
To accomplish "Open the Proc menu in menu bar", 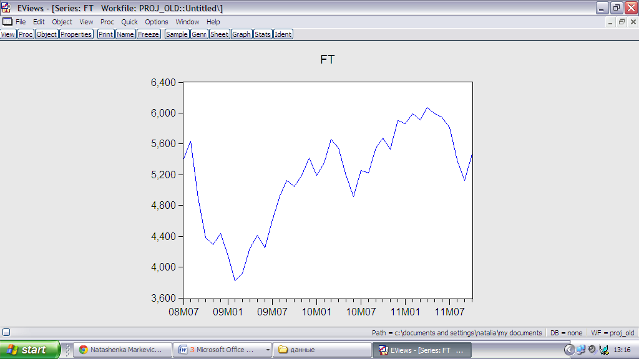I will pos(107,22).
